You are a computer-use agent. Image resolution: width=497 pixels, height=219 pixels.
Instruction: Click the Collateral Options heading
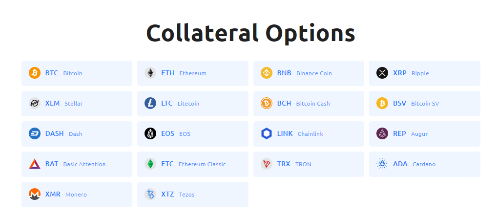(x=250, y=33)
